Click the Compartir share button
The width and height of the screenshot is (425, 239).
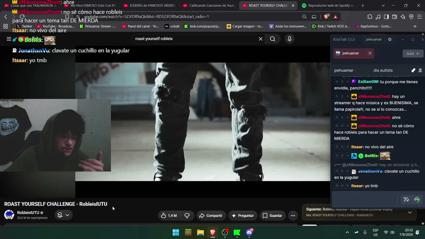tap(211, 216)
